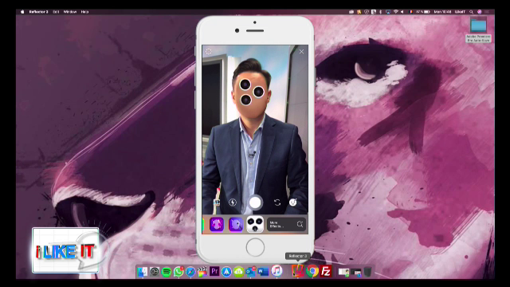
Task: Open the Reflector 3 menu
Action: point(38,12)
